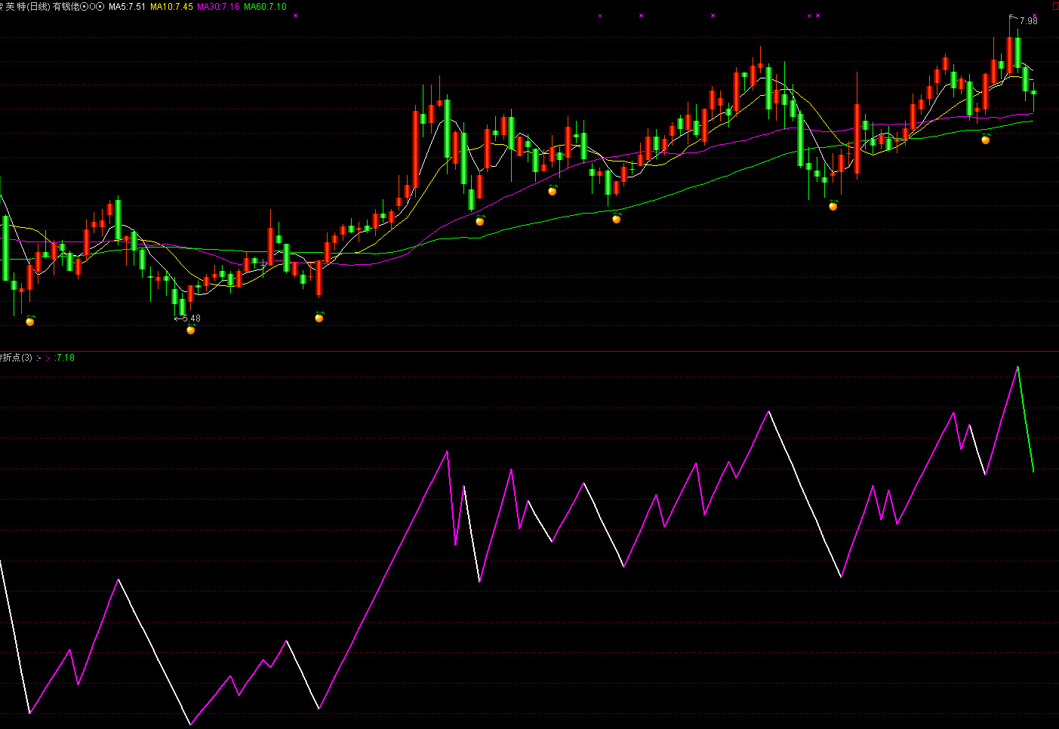Click the green 7.18 indicator value

click(65, 358)
